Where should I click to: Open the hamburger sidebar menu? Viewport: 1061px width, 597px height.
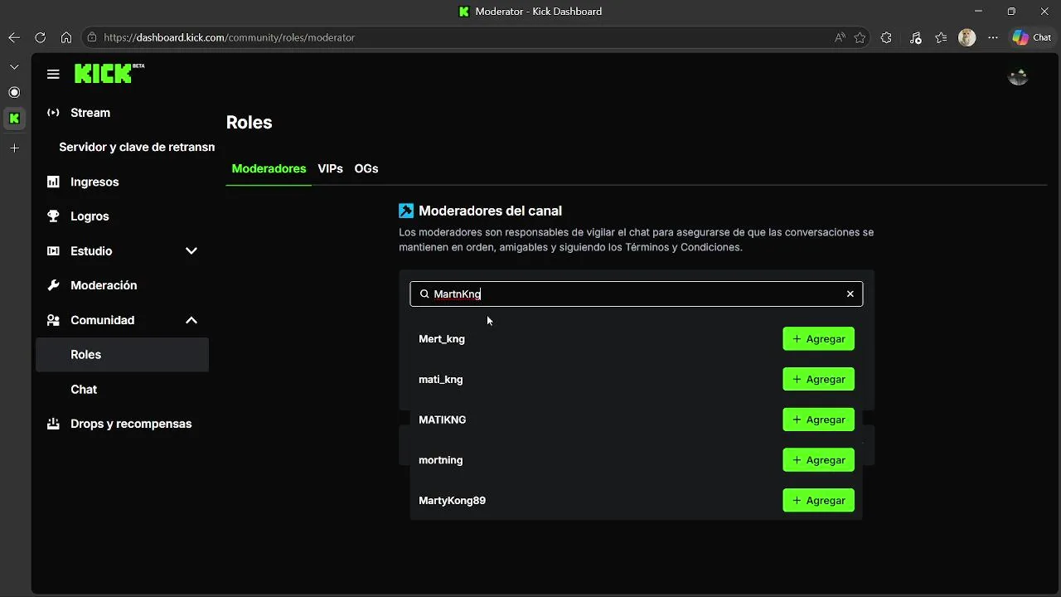(53, 74)
